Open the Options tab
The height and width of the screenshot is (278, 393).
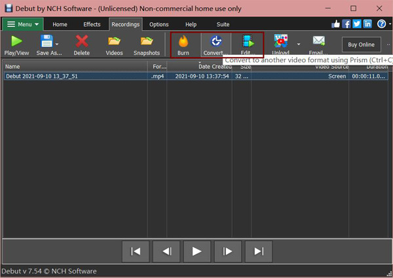159,24
